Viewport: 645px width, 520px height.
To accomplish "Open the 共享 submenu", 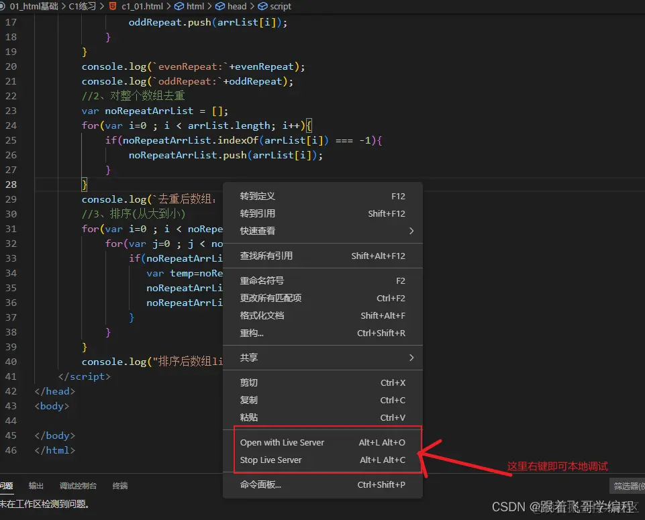I will click(322, 358).
